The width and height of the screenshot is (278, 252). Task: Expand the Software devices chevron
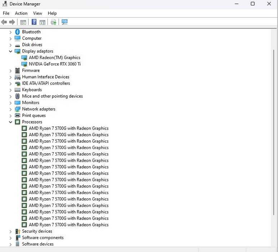click(x=10, y=244)
